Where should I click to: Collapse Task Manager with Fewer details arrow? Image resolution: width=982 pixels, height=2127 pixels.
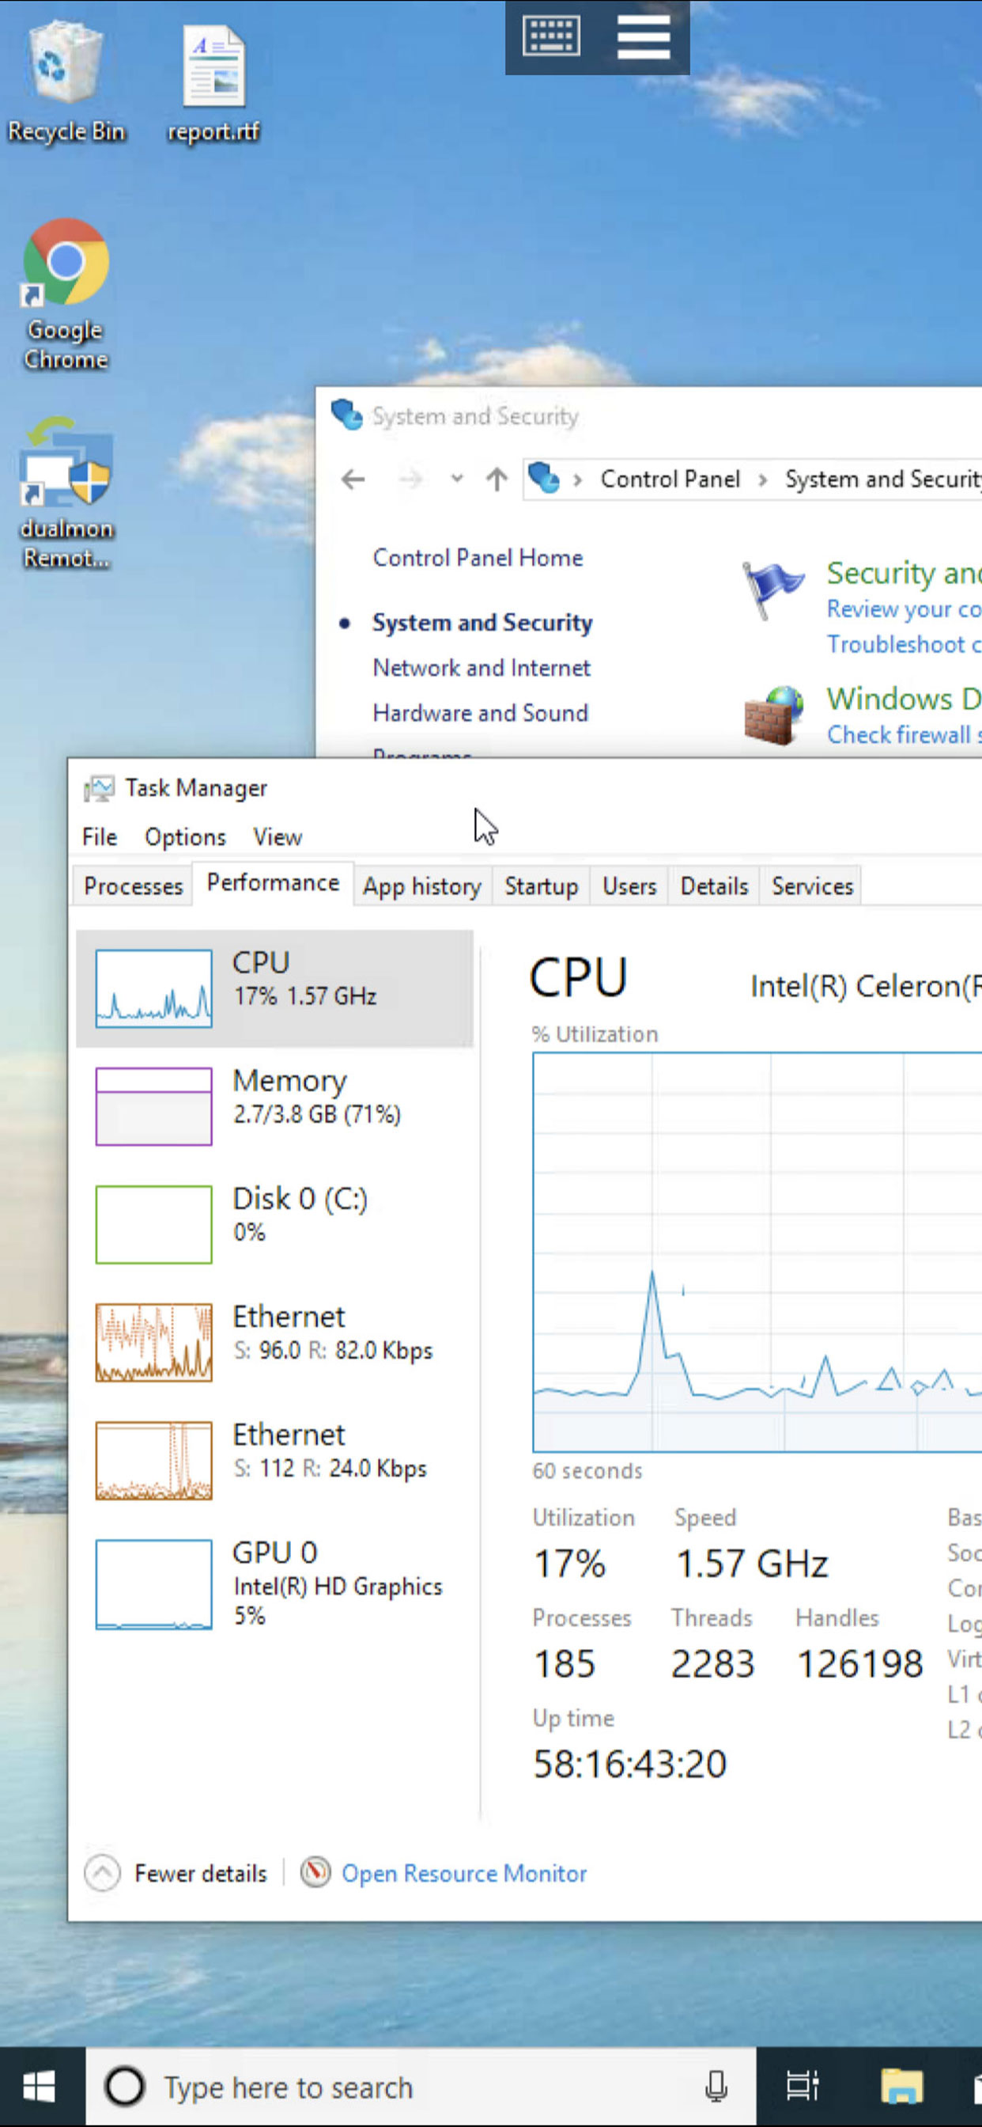[x=102, y=1874]
